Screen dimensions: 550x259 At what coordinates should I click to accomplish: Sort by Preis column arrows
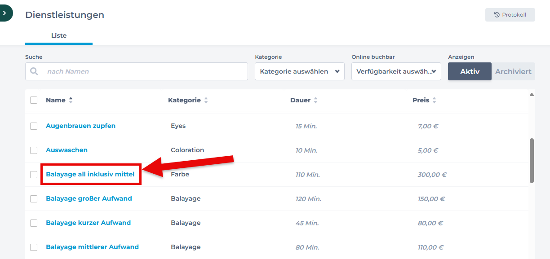[434, 100]
